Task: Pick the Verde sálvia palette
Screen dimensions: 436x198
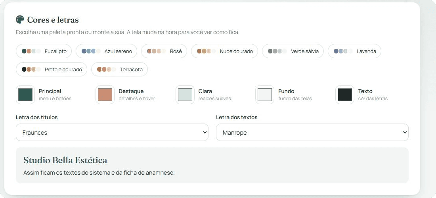Action: [x=293, y=51]
